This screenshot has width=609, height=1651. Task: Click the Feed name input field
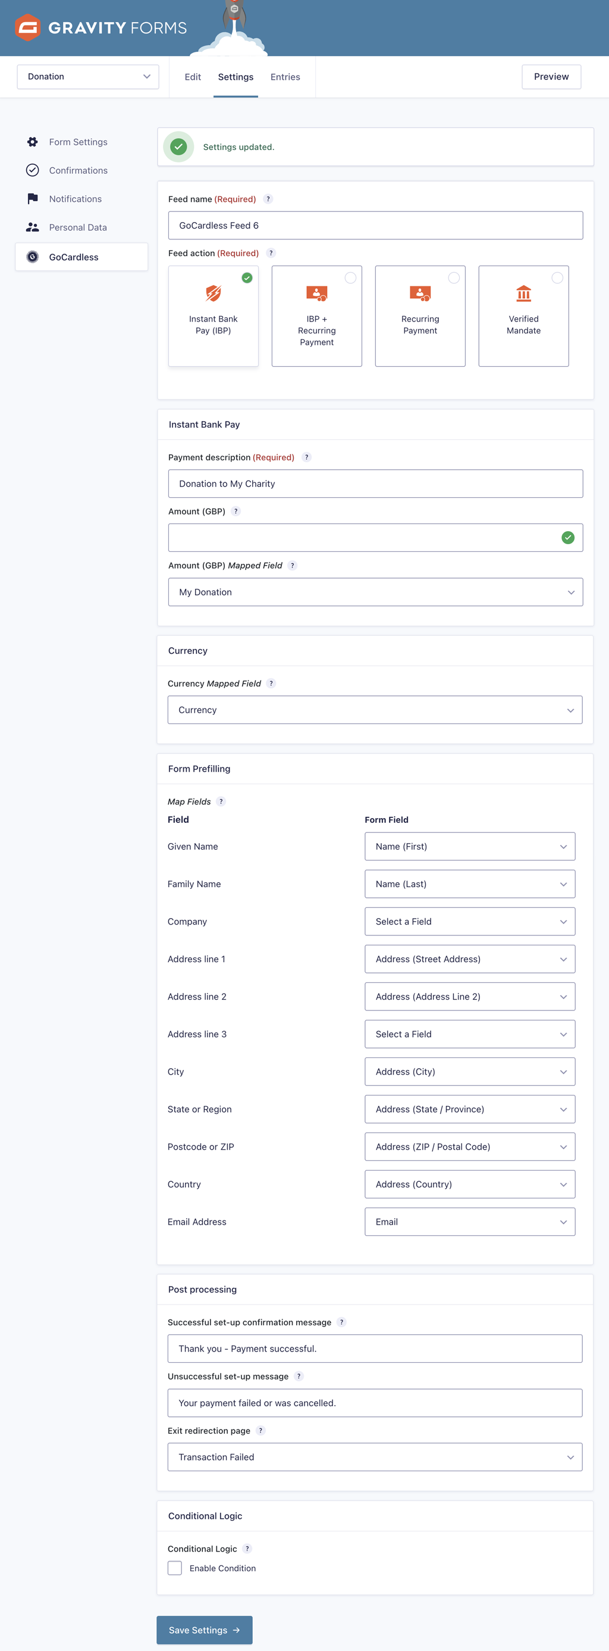(x=375, y=226)
